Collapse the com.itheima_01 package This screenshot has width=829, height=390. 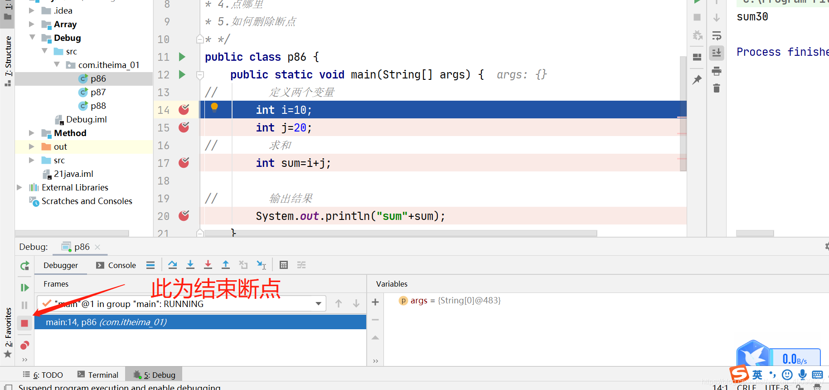57,64
